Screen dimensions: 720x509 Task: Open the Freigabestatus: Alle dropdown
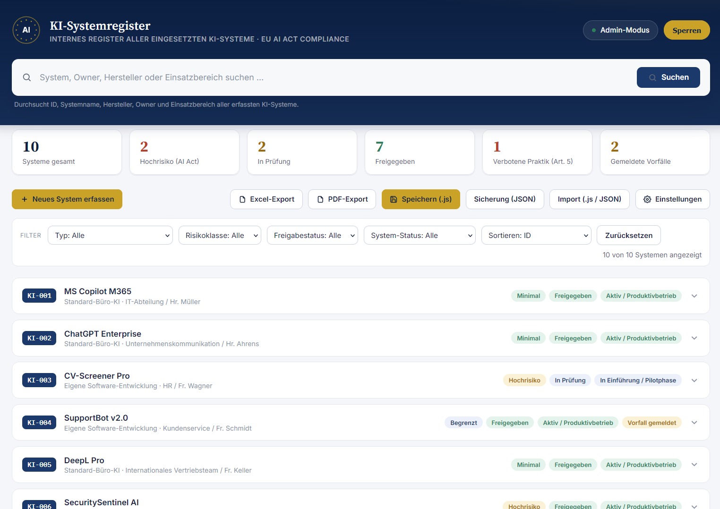pos(312,235)
